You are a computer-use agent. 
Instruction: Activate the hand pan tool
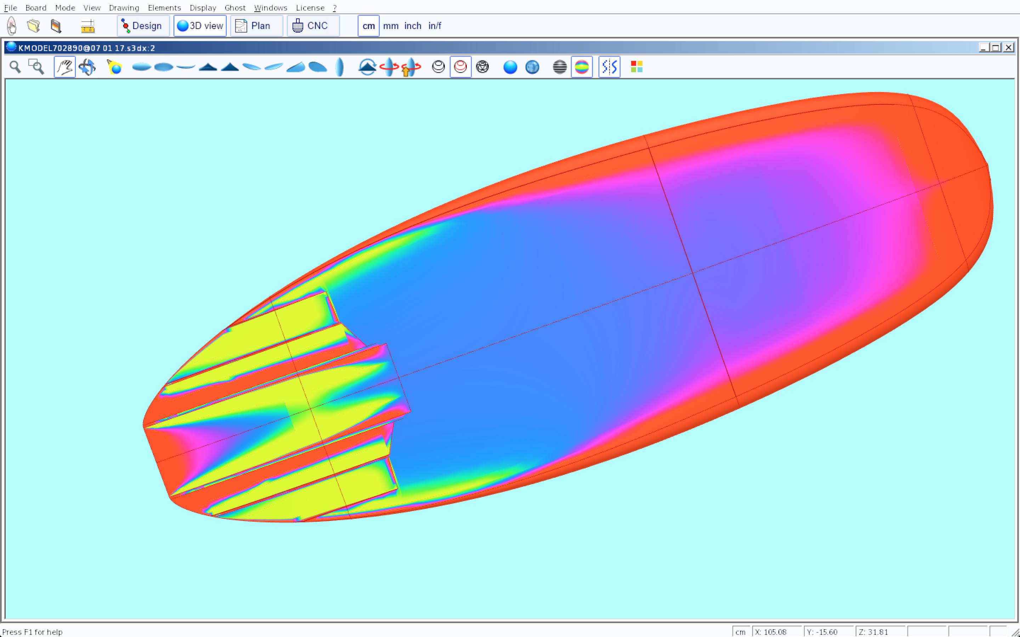pos(64,67)
